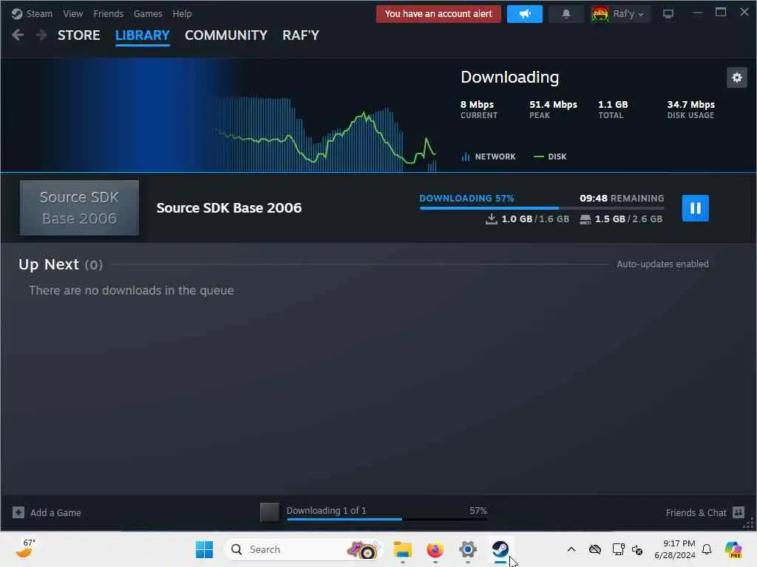Click the download size icon next to 1.0 GB
The image size is (757, 567).
(491, 219)
